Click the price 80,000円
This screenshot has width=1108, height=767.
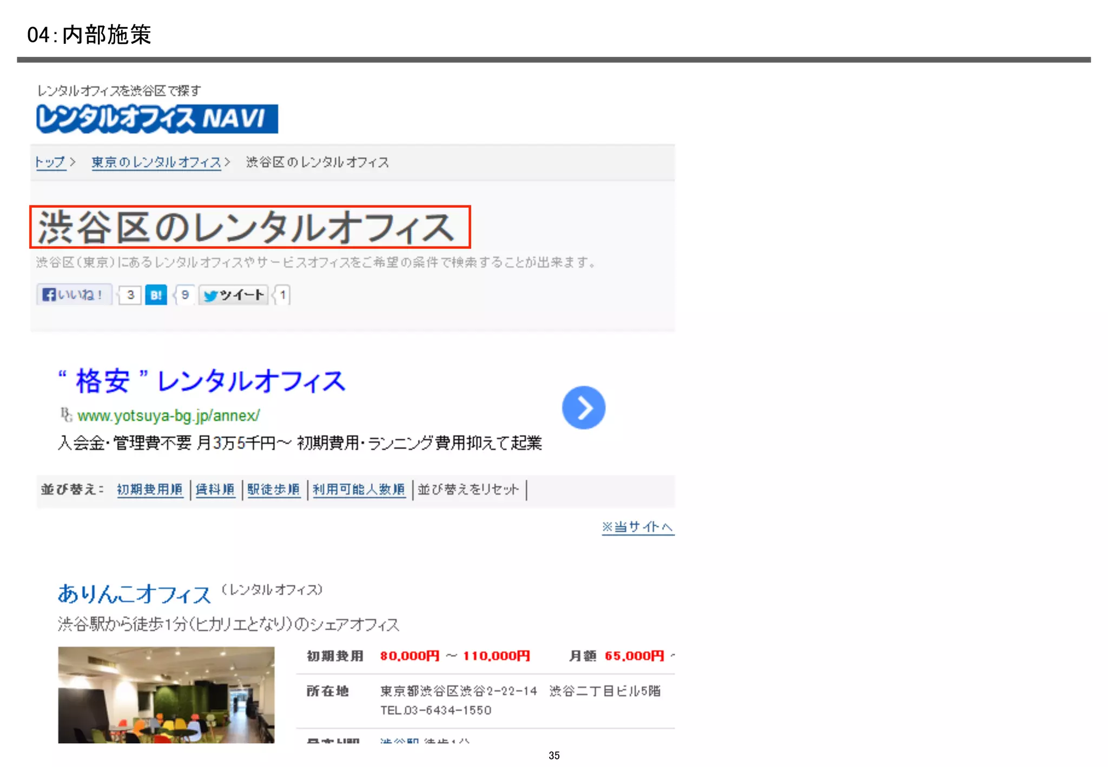tap(410, 656)
